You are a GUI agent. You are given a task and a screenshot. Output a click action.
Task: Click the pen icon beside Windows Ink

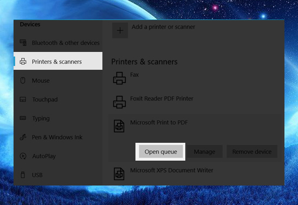[23, 137]
